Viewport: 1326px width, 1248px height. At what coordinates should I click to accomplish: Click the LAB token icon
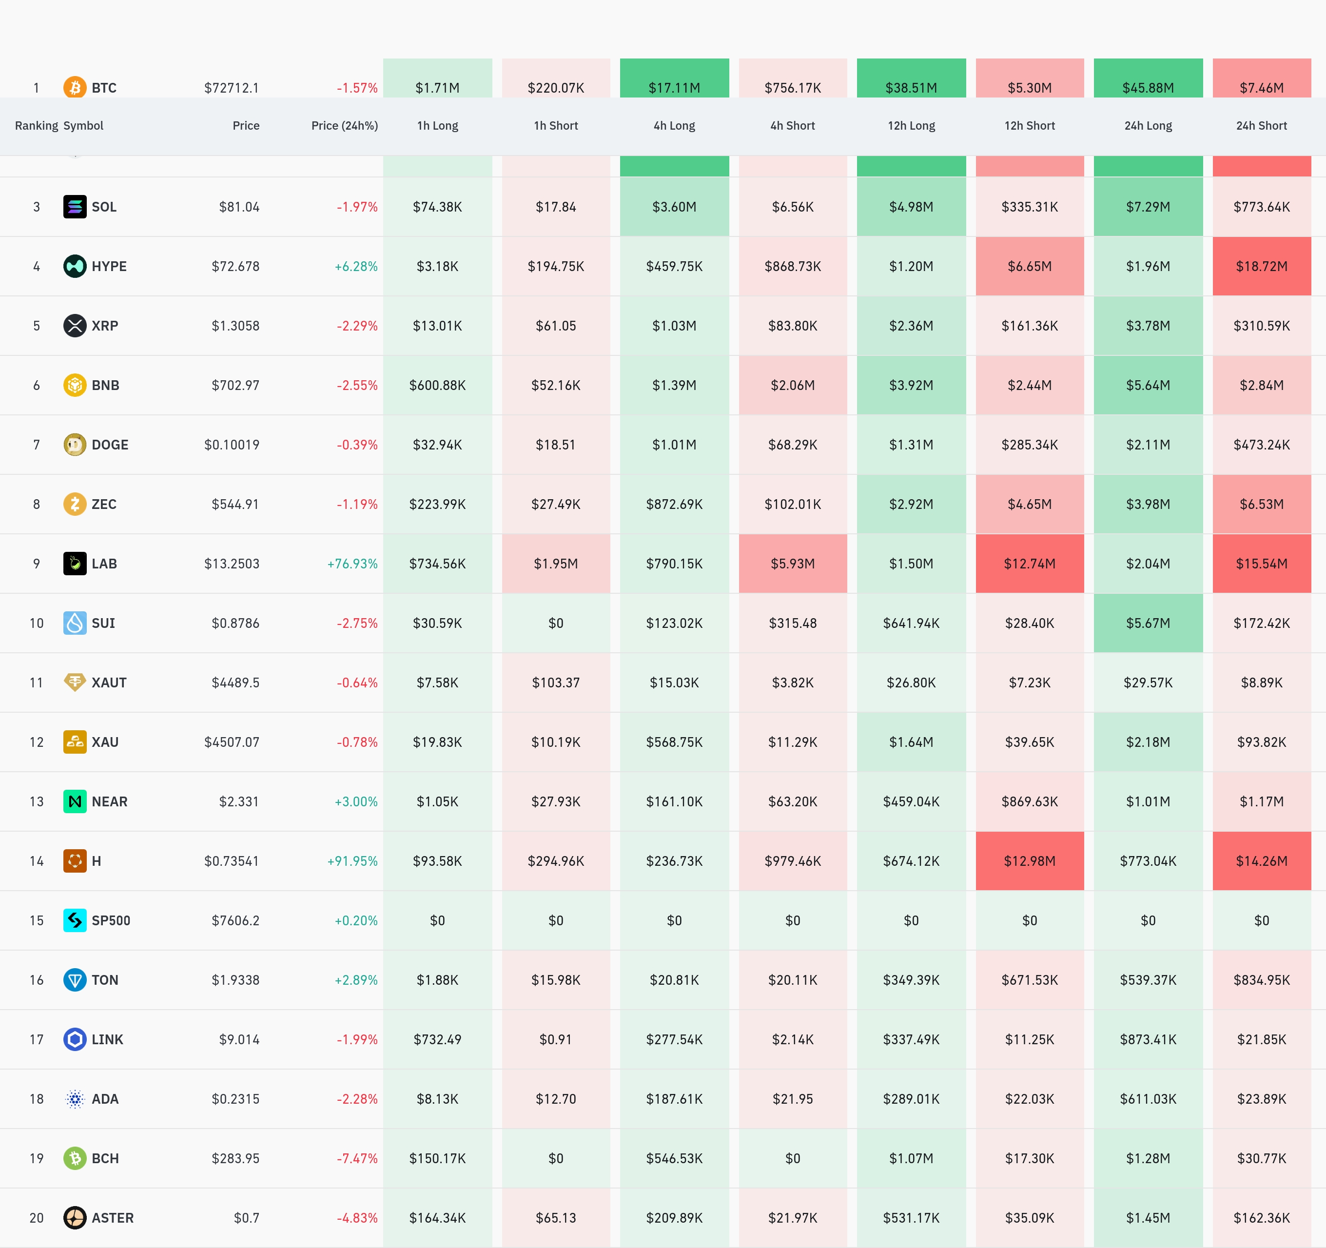(75, 564)
